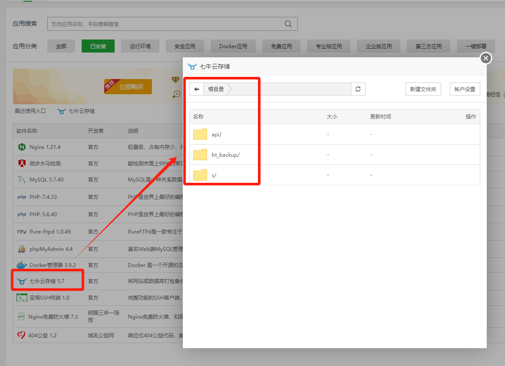Click the Pure-Ftpd FTP icon

[22, 232]
